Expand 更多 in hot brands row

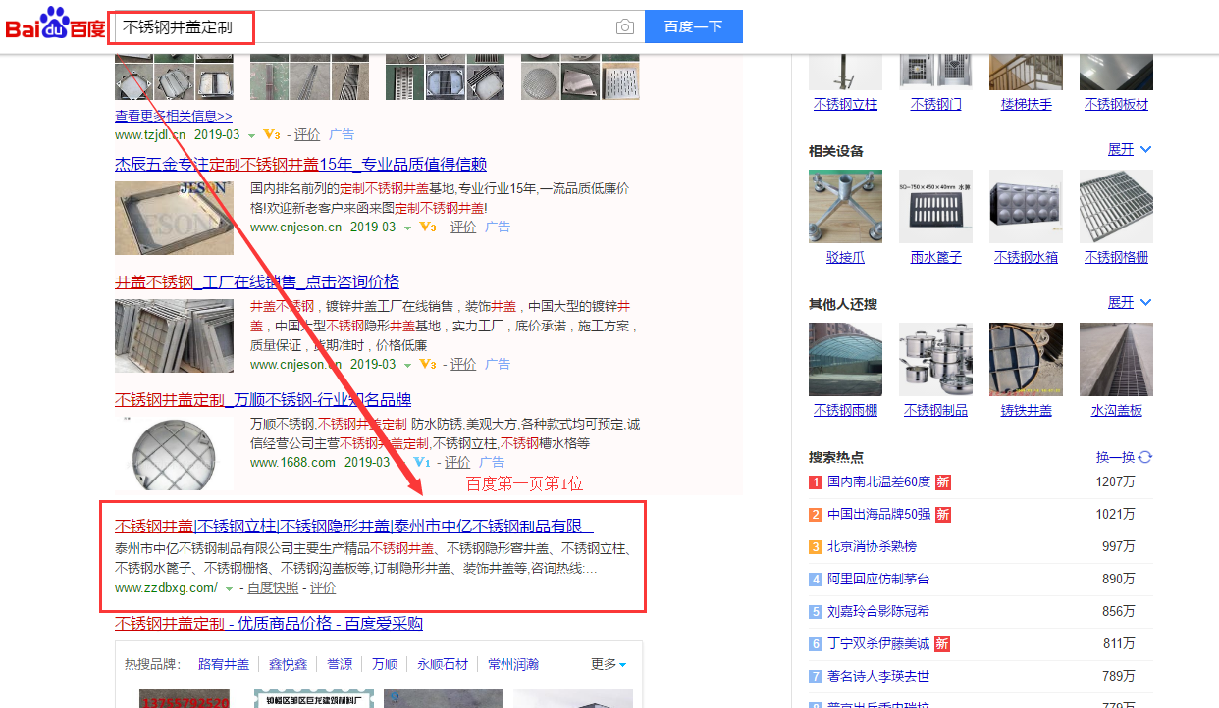609,664
